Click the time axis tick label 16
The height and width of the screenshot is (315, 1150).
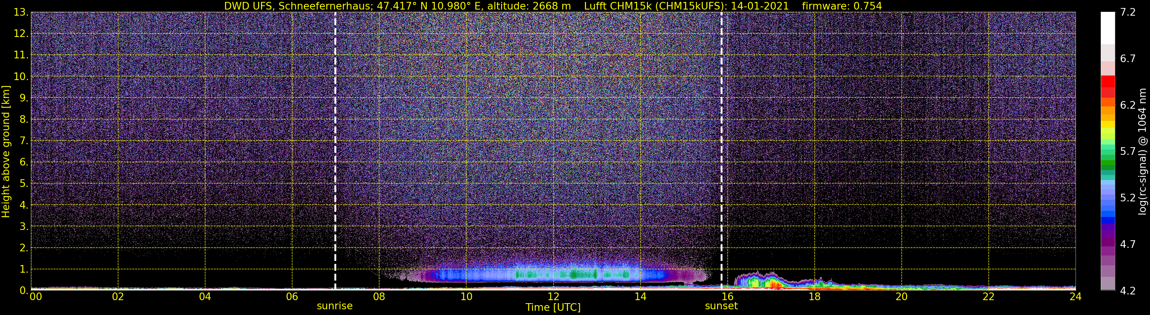(x=727, y=297)
